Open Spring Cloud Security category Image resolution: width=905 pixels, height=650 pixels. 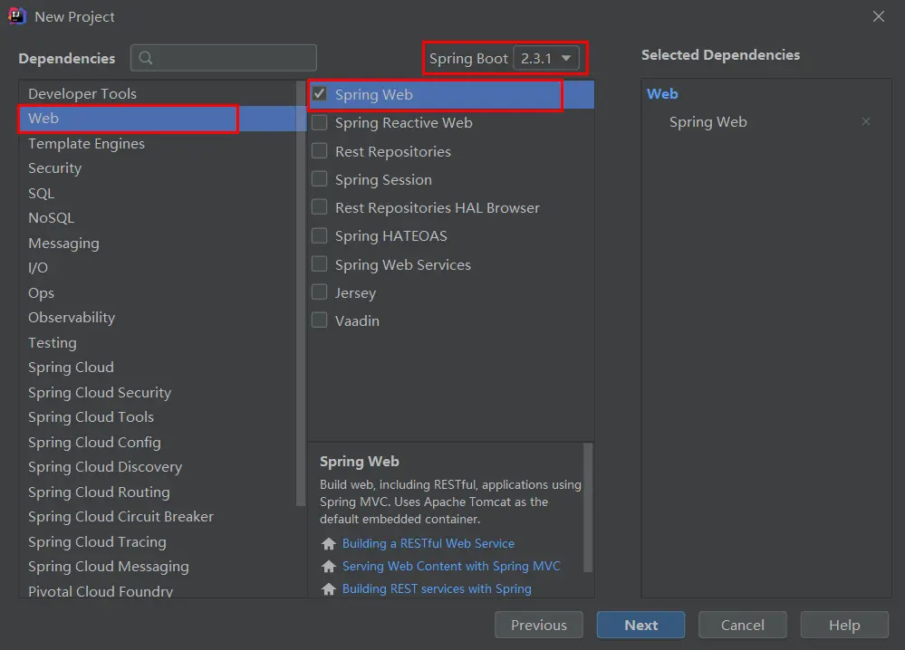[158, 393]
